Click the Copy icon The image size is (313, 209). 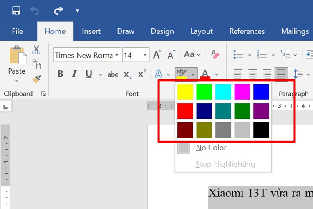(x=37, y=64)
